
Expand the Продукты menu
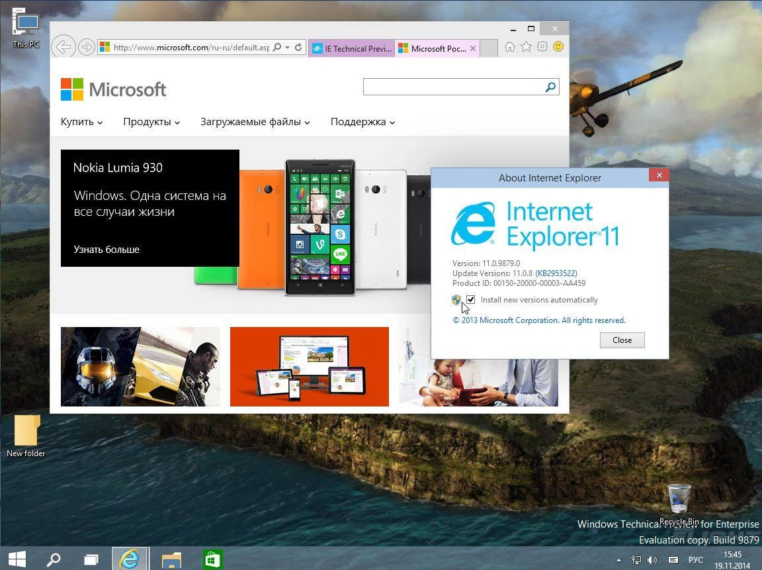[151, 122]
